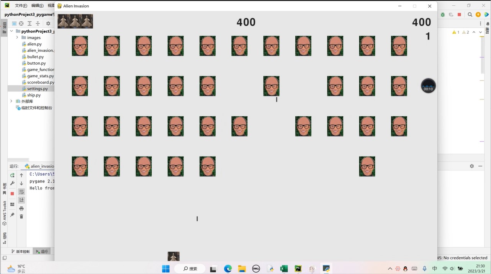Clear the console with the trash icon
The height and width of the screenshot is (274, 491).
pos(21,217)
